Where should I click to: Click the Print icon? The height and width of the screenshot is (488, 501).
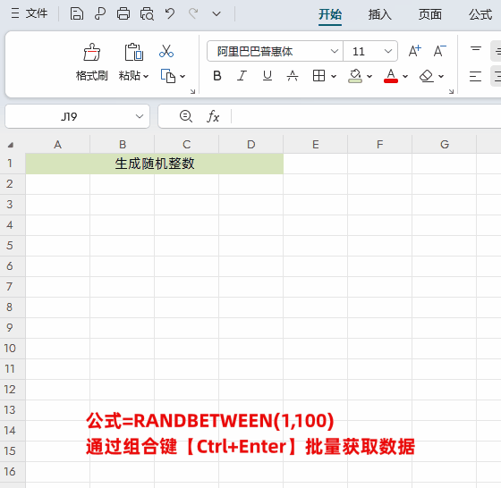(x=123, y=14)
